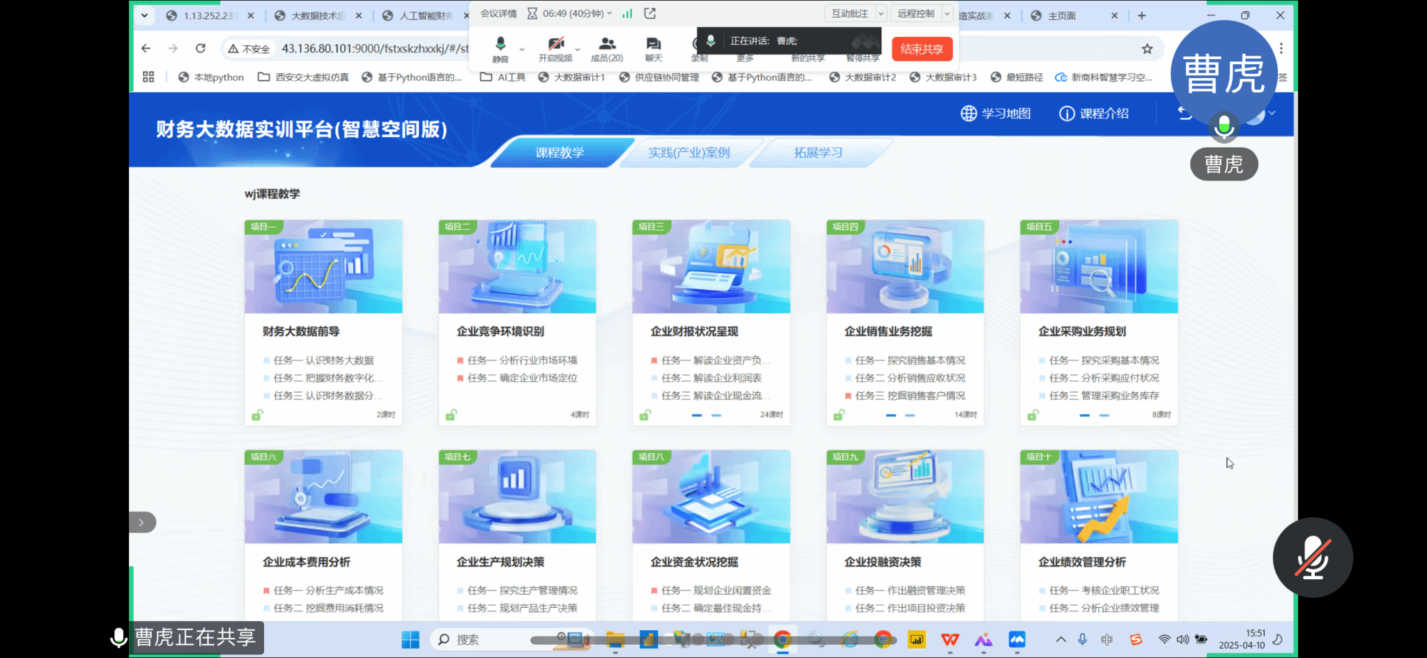The height and width of the screenshot is (658, 1427).
Task: Turn on camera with 开启视频
Action: click(x=555, y=47)
